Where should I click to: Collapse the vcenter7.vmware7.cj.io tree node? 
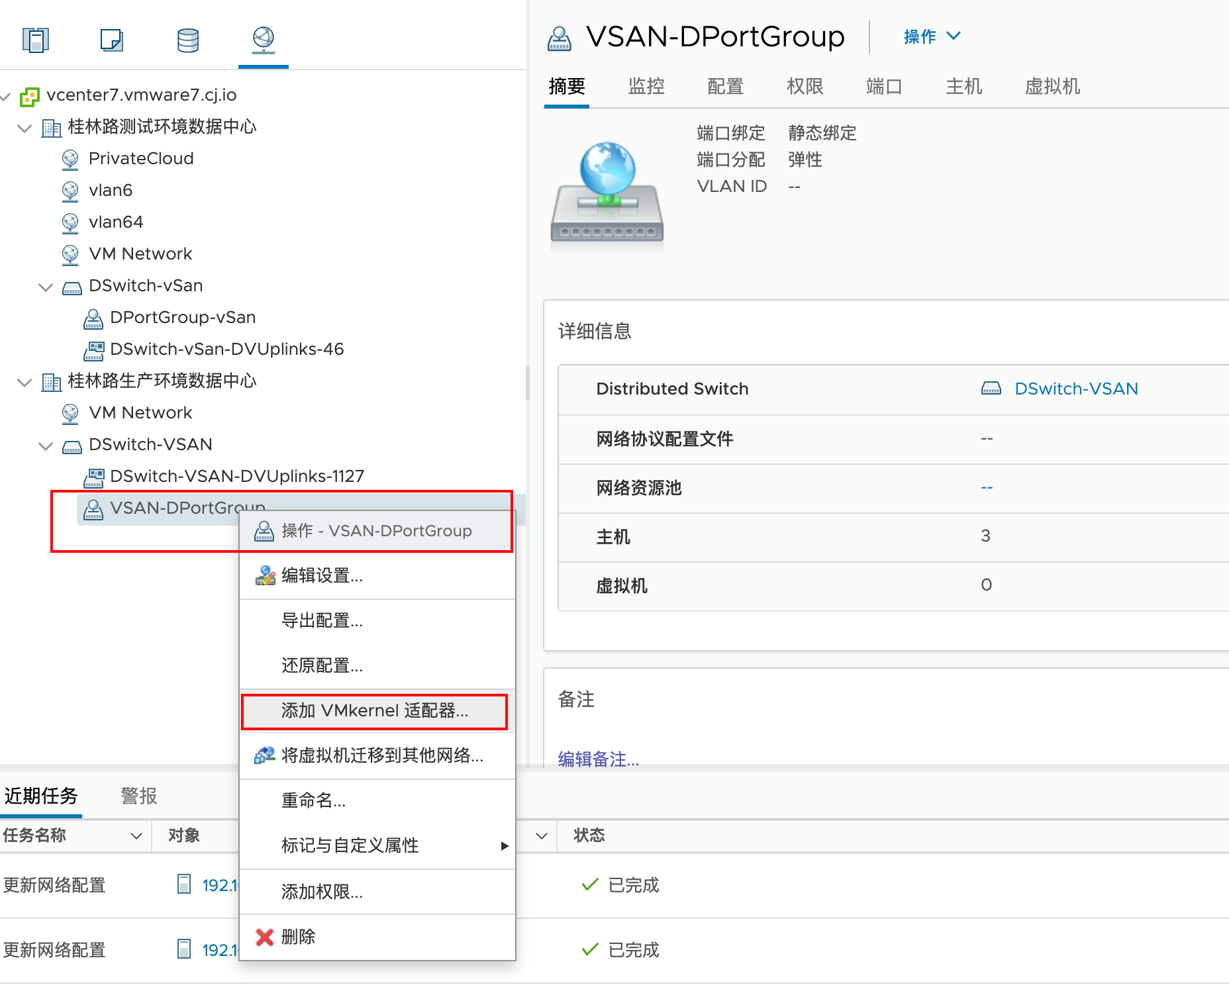pyautogui.click(x=5, y=97)
